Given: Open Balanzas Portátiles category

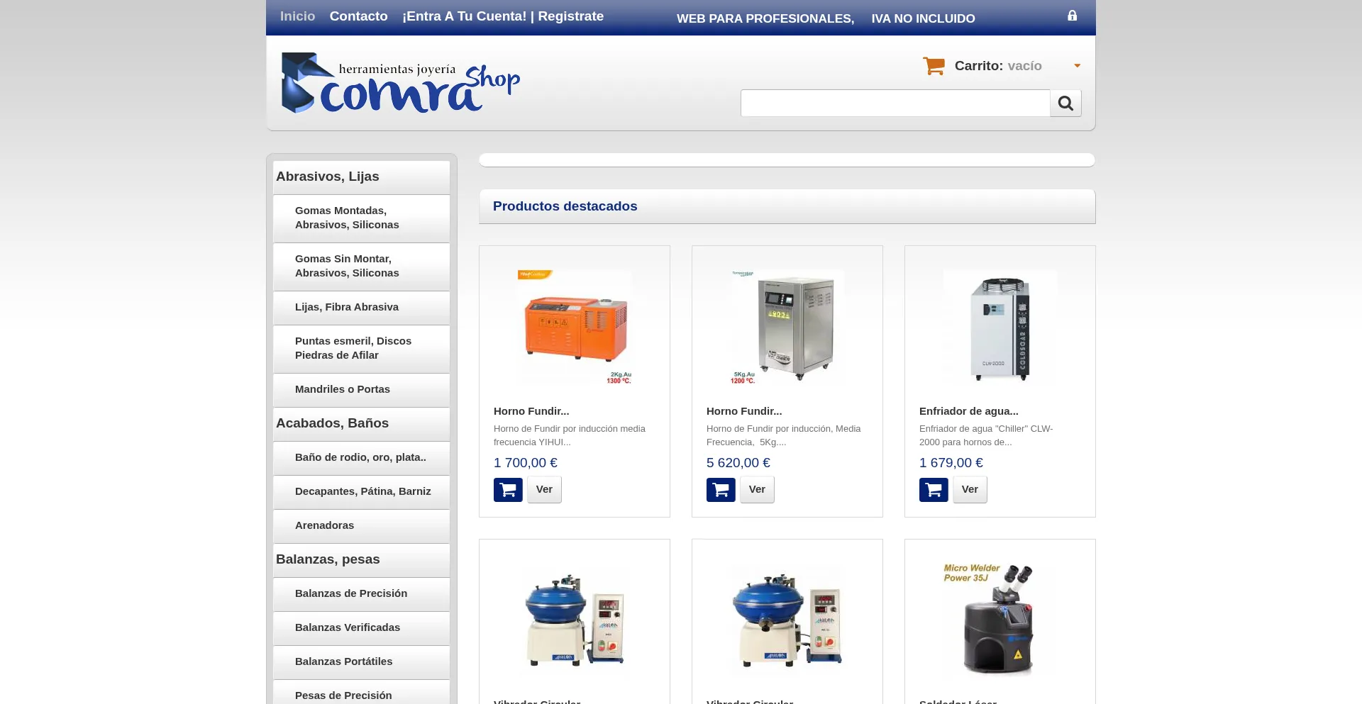Looking at the screenshot, I should 362,661.
